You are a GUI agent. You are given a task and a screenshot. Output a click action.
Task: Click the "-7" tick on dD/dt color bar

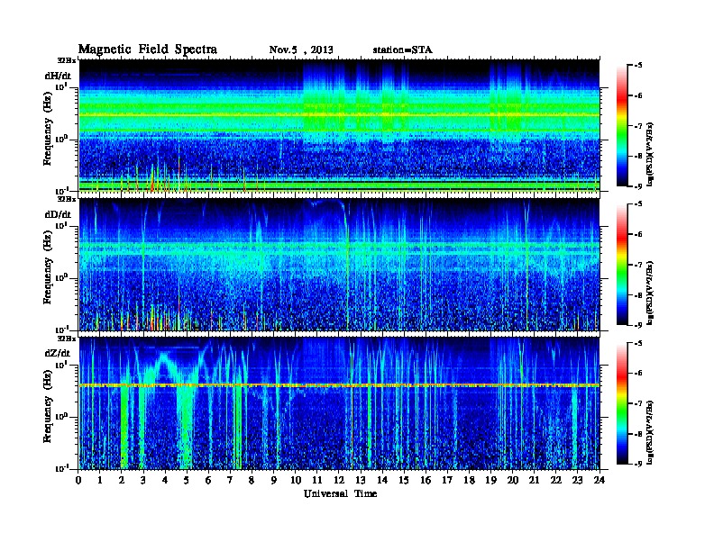pos(638,265)
